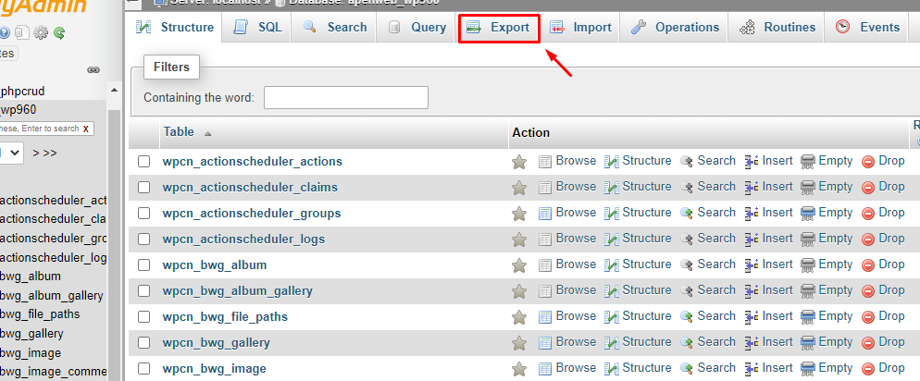The image size is (920, 381).
Task: Switch to the Query tab
Action: click(x=417, y=28)
